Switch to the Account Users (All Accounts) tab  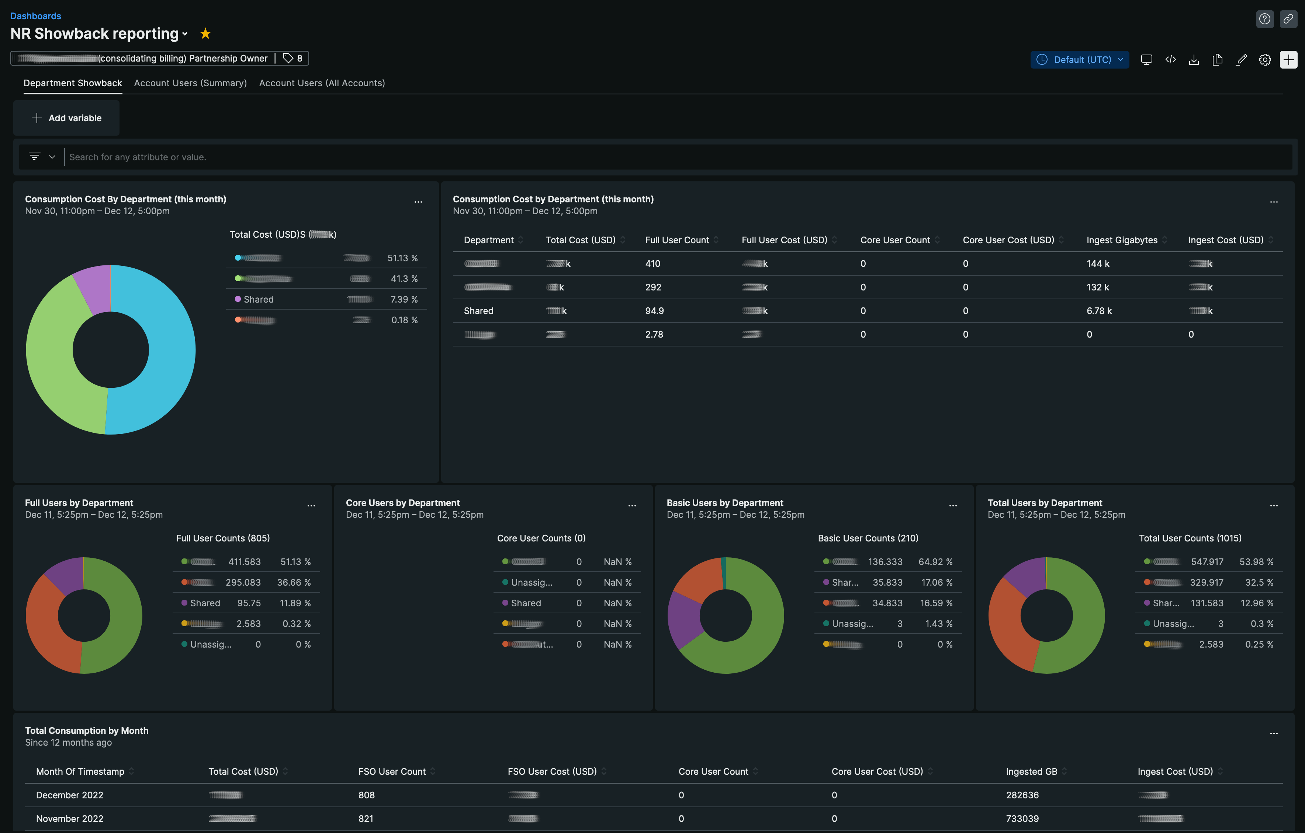(x=322, y=83)
